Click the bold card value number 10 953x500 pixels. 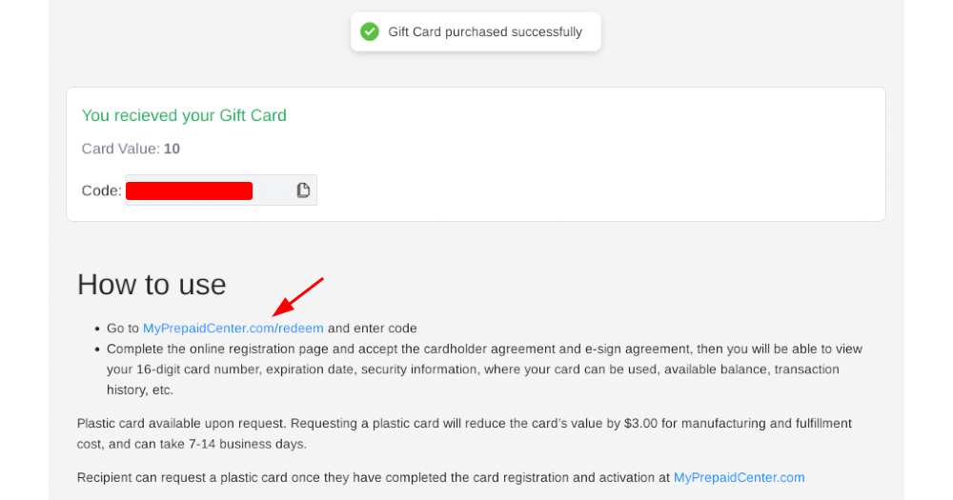click(x=172, y=149)
